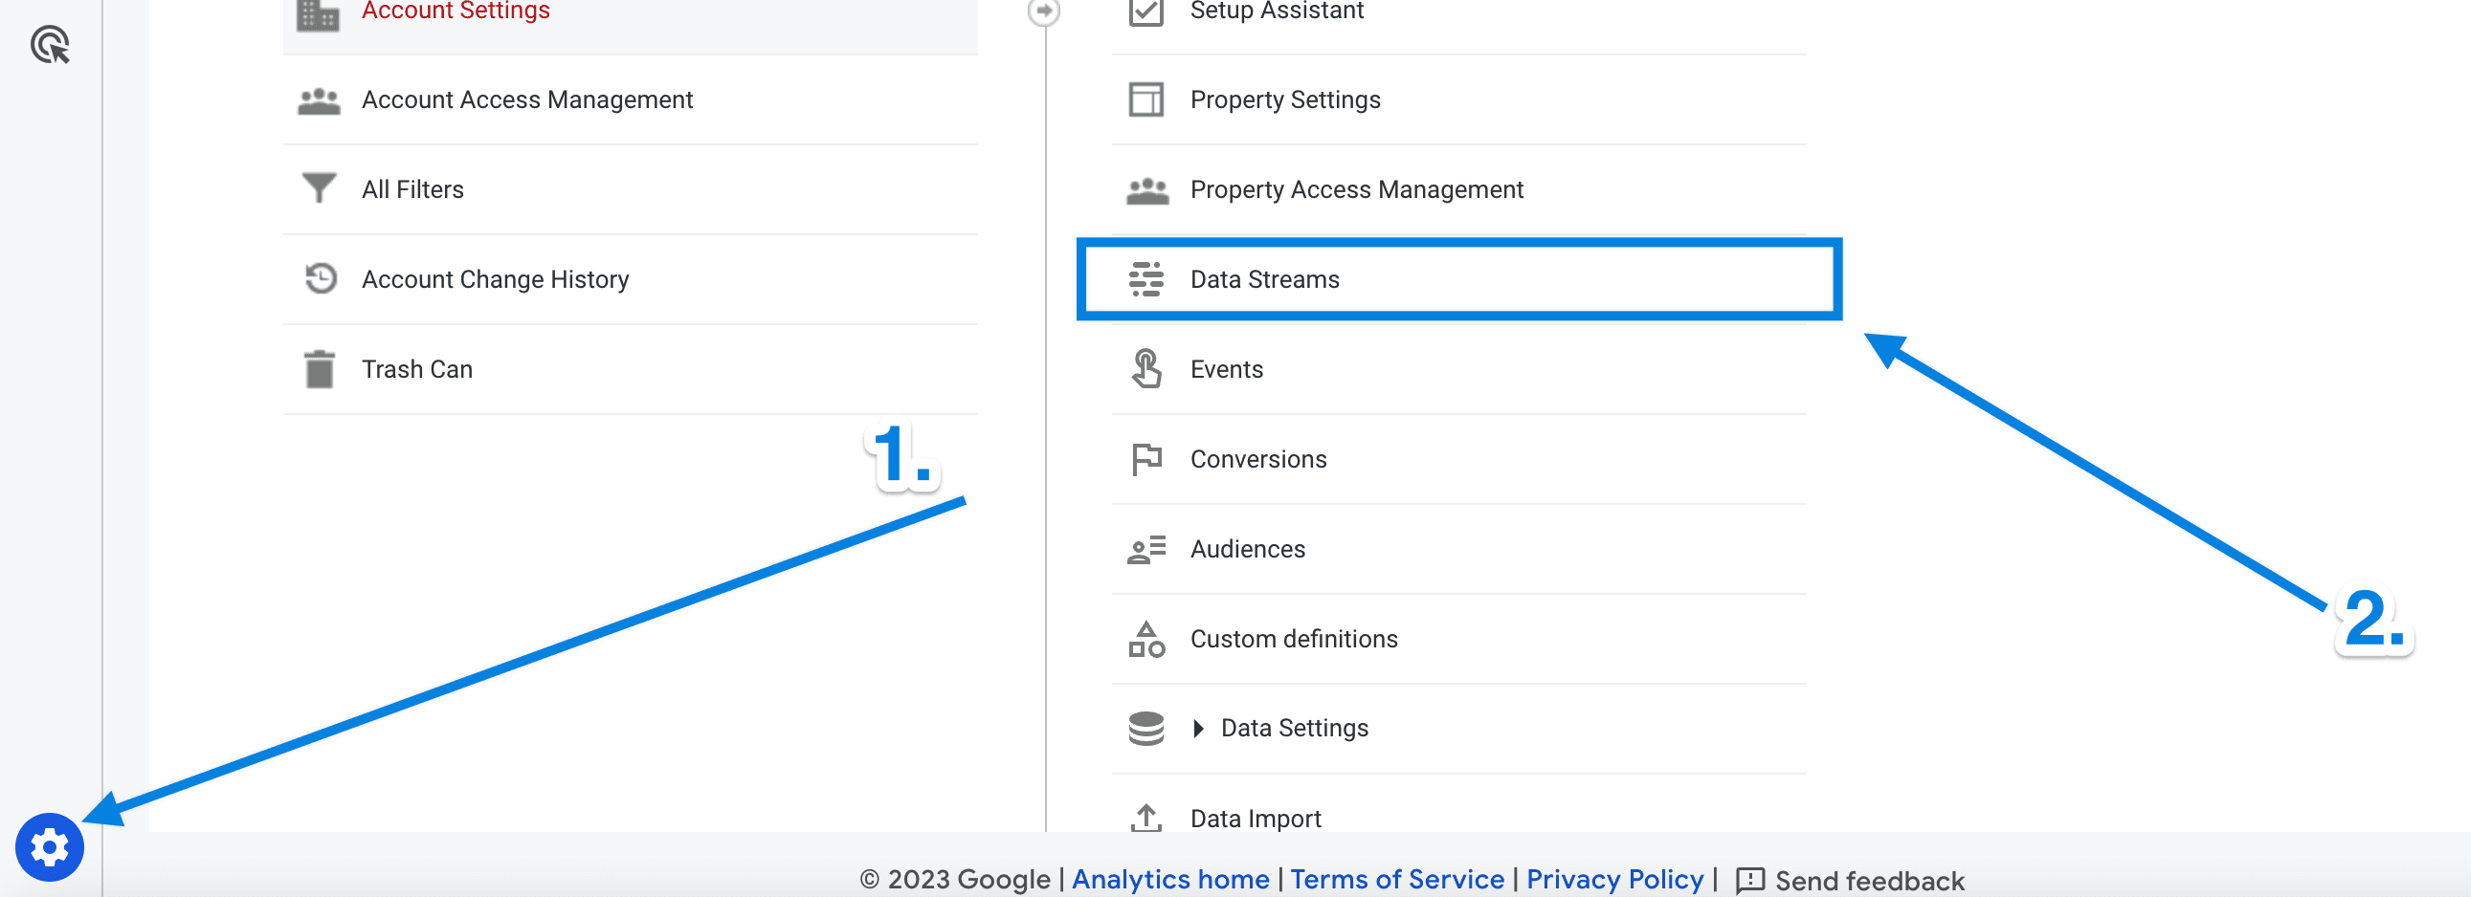Screen dimensions: 2490x897
Task: Click the Trash Can bin icon
Action: pyautogui.click(x=319, y=369)
